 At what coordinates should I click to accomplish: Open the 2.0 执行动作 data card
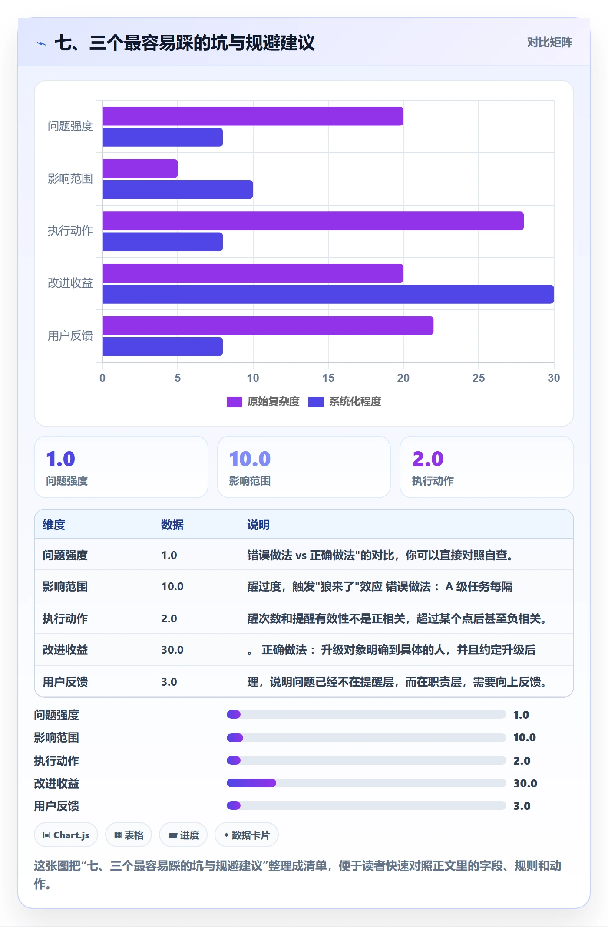coord(487,467)
